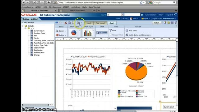Click Switch Series and Dimensions

(138, 35)
